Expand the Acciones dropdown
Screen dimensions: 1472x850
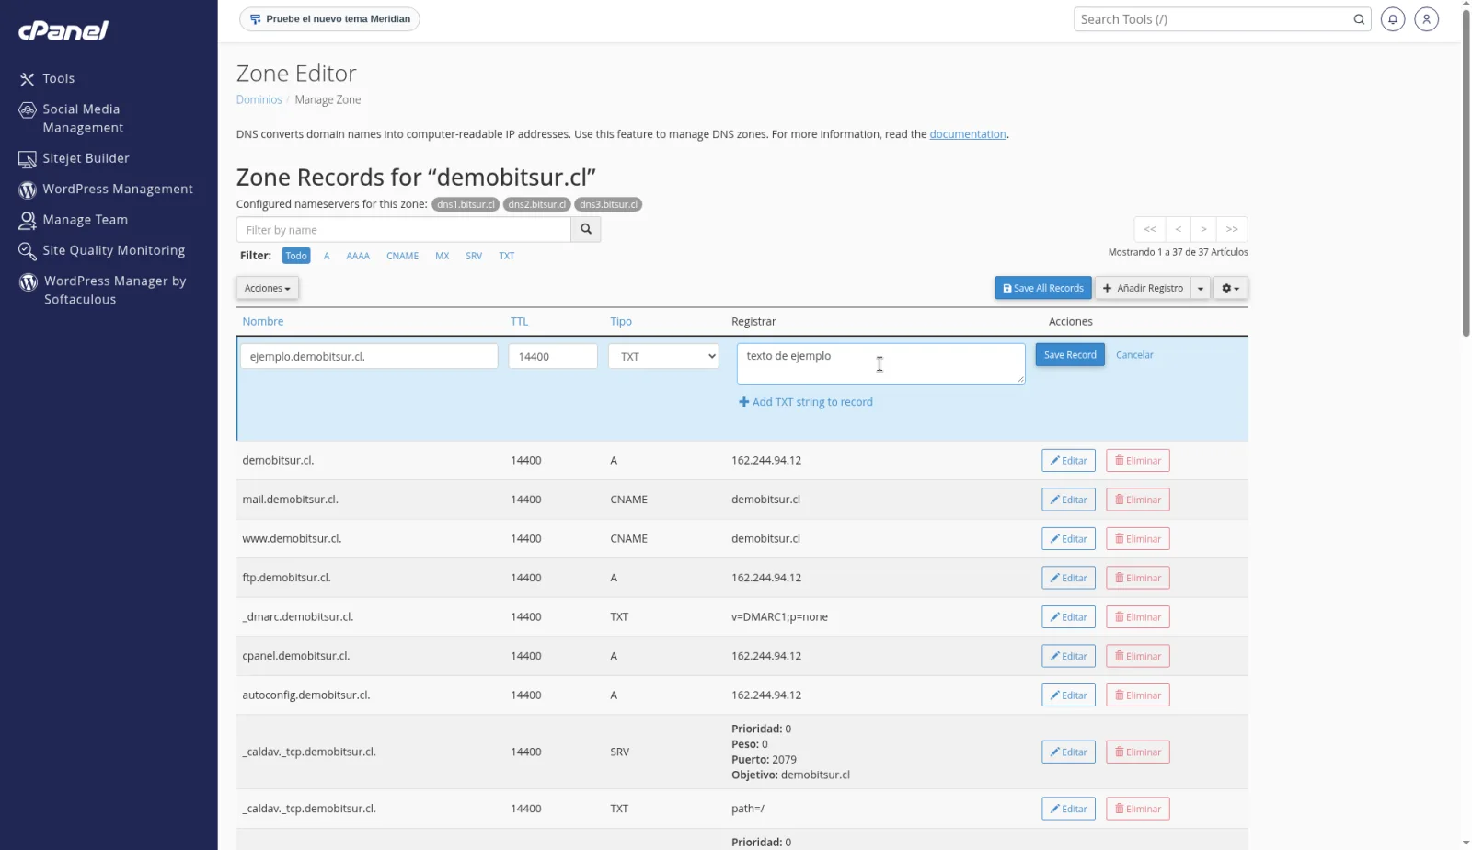point(268,288)
